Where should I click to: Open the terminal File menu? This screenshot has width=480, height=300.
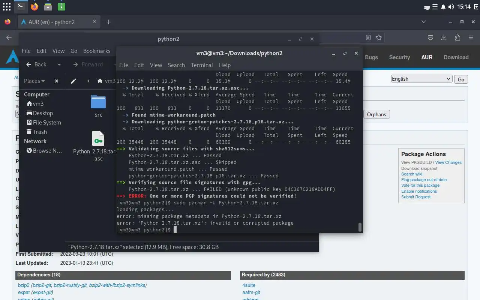pos(124,65)
